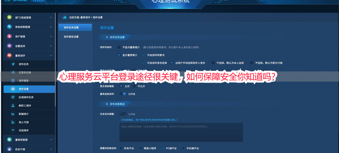
Task: Toggle the 开启测评同意书 checkbox
Action: pos(144,55)
